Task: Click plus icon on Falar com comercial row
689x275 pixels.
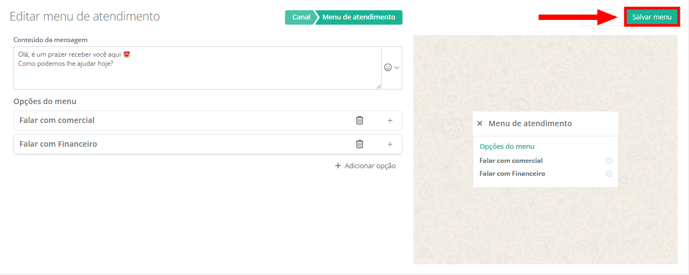Action: [390, 120]
